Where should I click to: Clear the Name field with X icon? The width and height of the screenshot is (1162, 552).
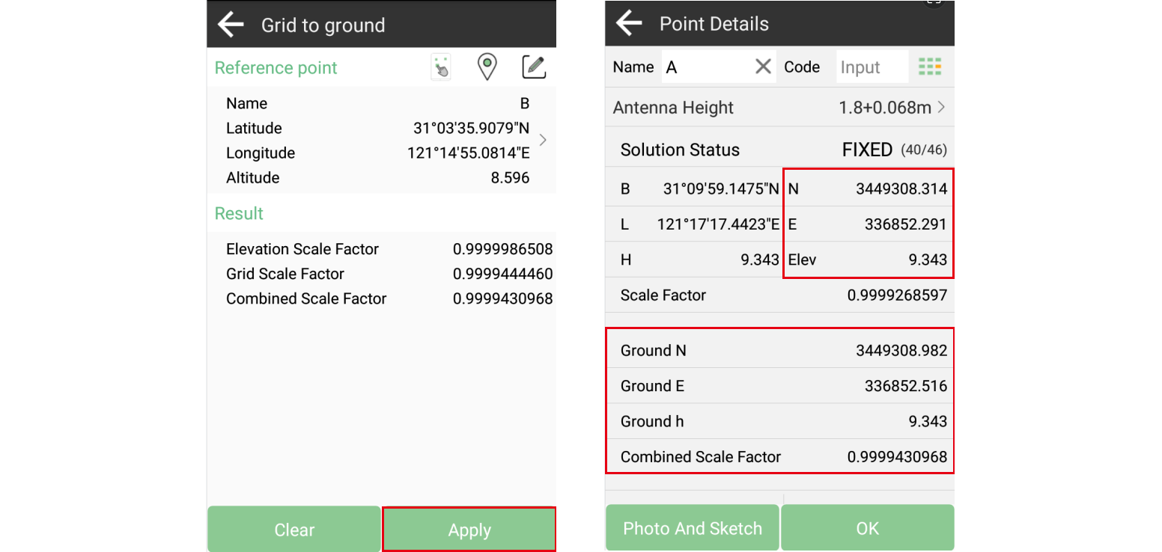click(763, 67)
